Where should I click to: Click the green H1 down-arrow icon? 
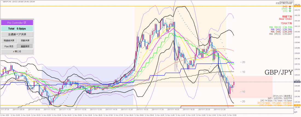pyautogui.click(x=290, y=11)
